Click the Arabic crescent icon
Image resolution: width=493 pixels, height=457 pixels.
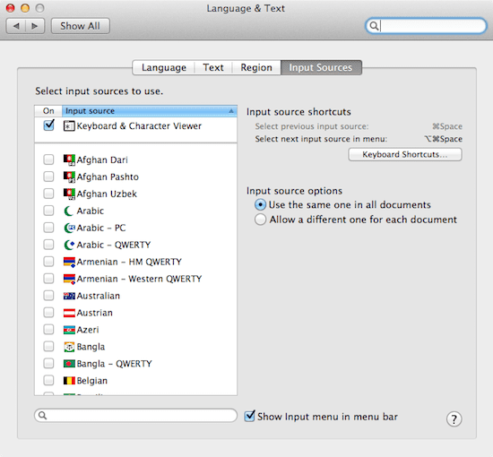coord(68,211)
